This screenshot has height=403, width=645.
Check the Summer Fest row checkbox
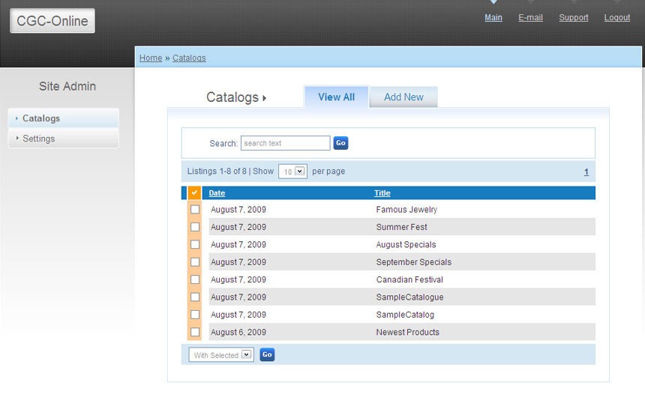pyautogui.click(x=195, y=227)
